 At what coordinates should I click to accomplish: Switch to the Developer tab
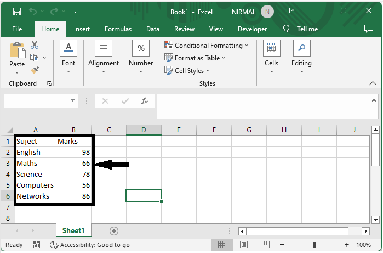[x=252, y=29]
